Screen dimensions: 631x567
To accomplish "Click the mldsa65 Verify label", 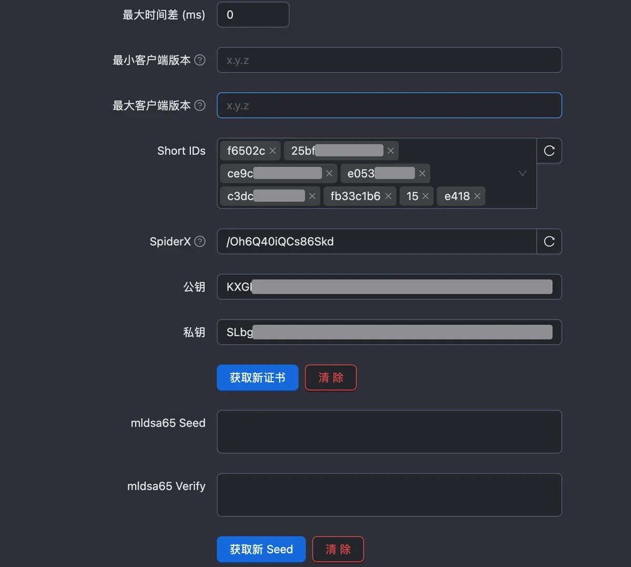I will point(166,486).
